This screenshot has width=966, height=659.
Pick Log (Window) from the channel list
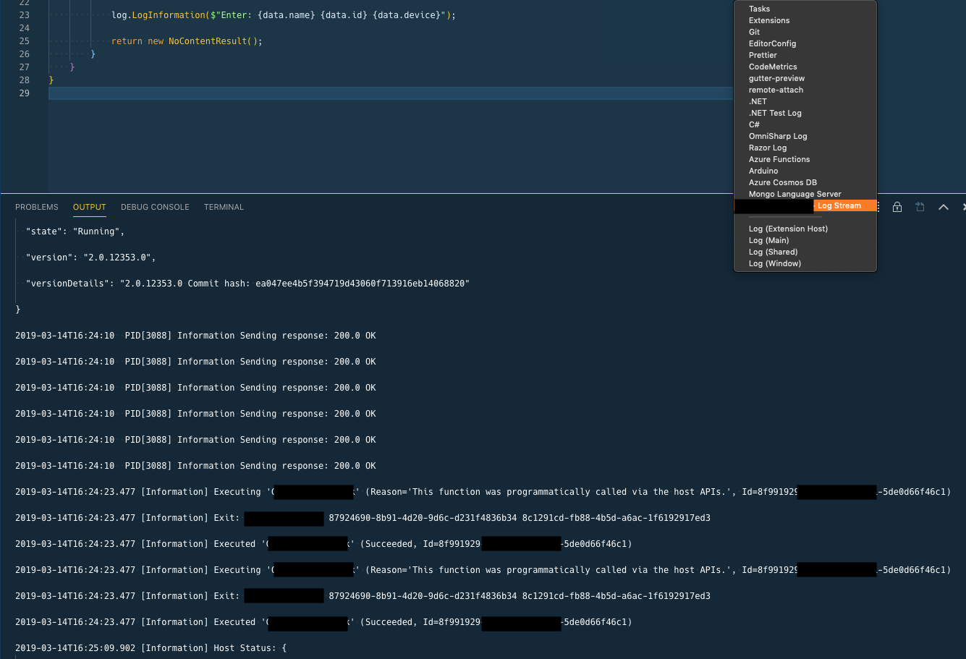tap(775, 263)
